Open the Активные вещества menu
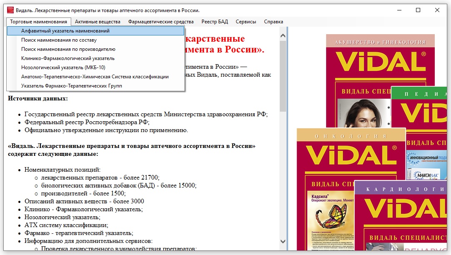 97,22
